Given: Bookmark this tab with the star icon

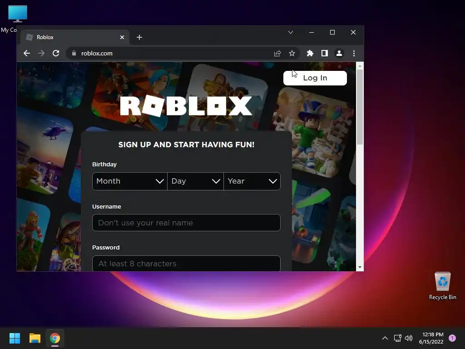Looking at the screenshot, I should click(x=292, y=54).
